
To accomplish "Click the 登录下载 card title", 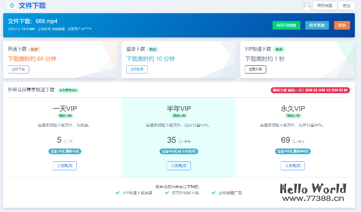I will (136, 49).
